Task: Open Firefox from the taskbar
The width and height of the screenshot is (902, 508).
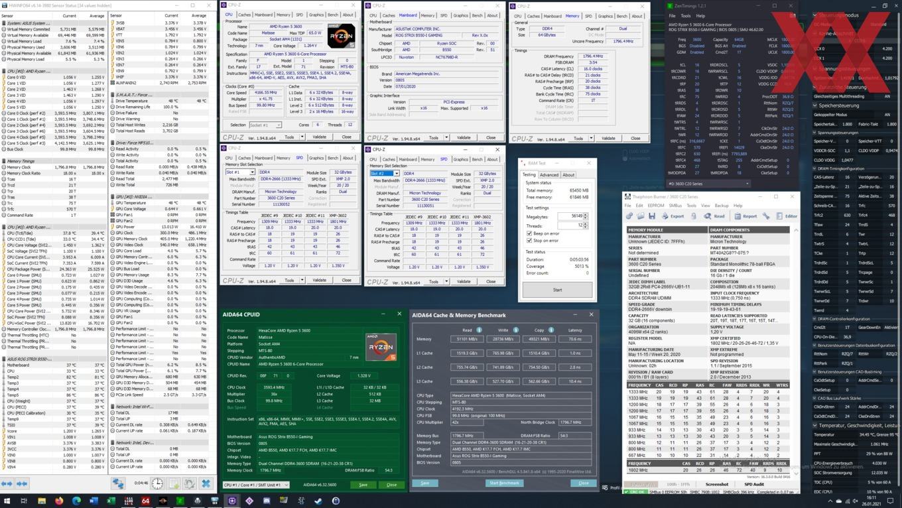Action: tap(58, 501)
